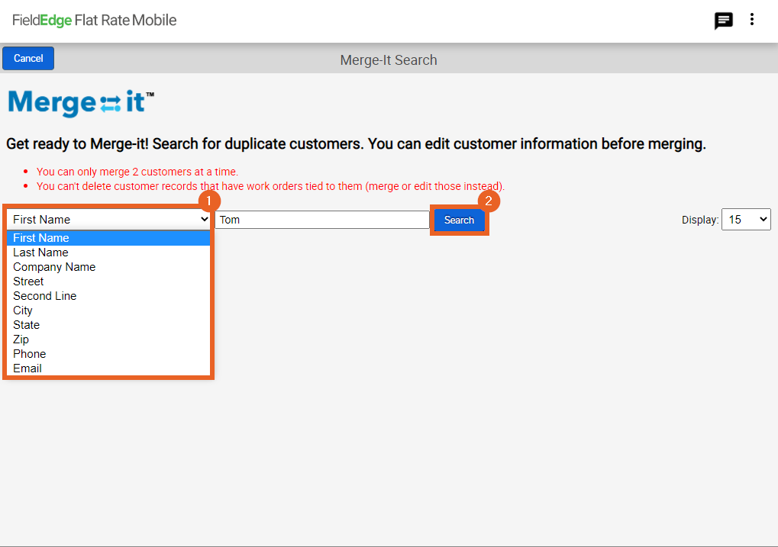Click the FieldEdge Flat Rate Mobile title
Image resolution: width=778 pixels, height=547 pixels.
(95, 21)
